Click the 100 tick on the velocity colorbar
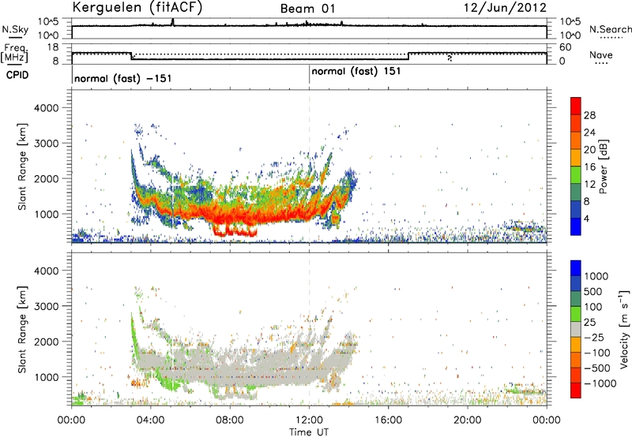 [593, 307]
